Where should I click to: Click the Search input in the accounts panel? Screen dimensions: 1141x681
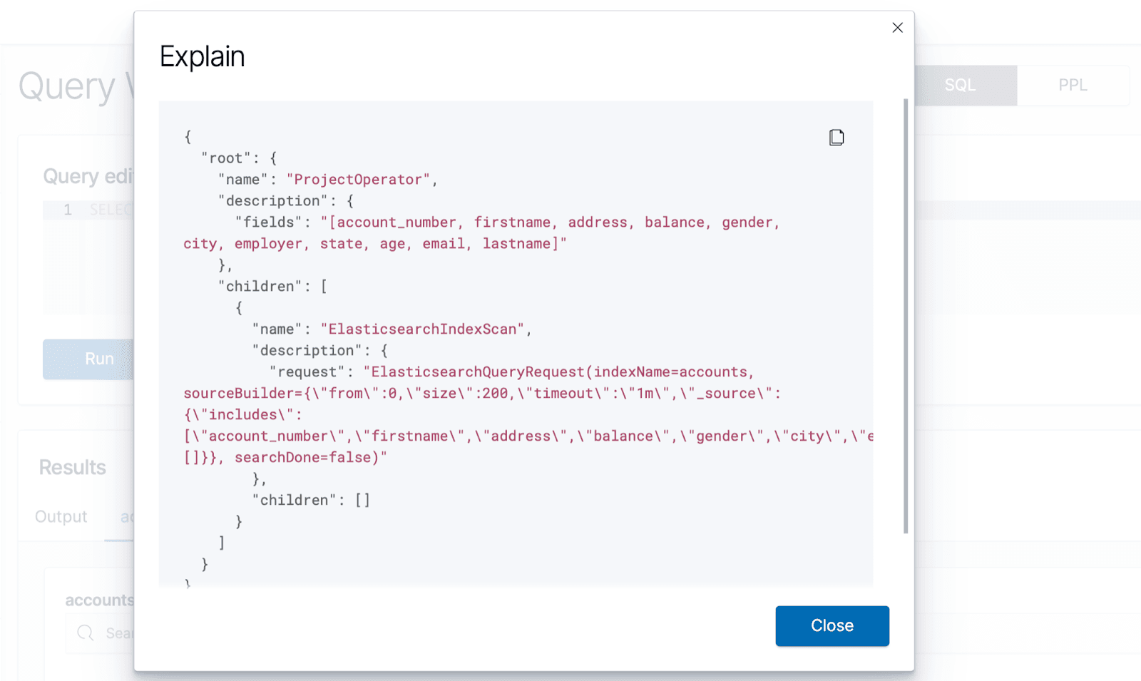121,633
